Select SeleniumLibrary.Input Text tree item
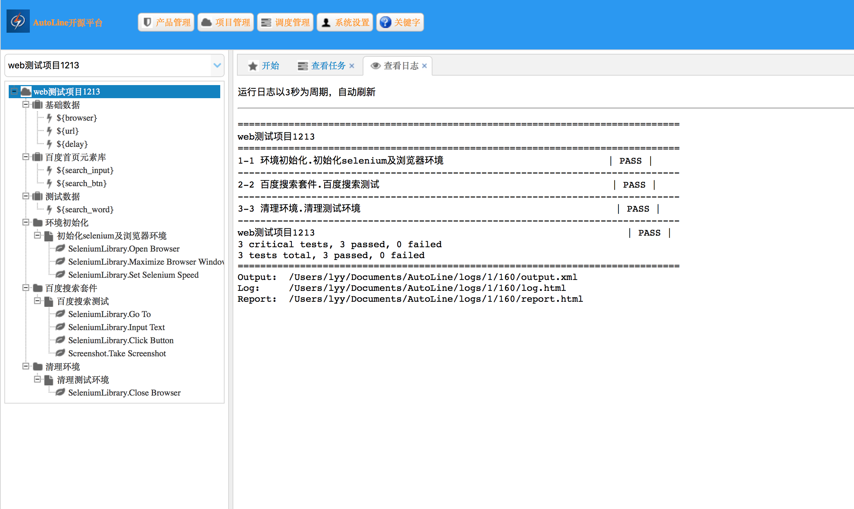This screenshot has width=854, height=509. coord(116,327)
